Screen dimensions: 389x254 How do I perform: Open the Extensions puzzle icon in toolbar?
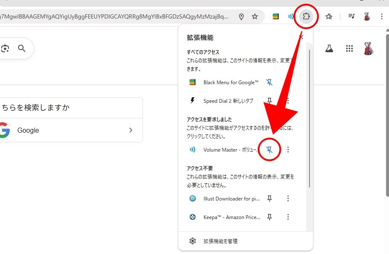pyautogui.click(x=305, y=16)
